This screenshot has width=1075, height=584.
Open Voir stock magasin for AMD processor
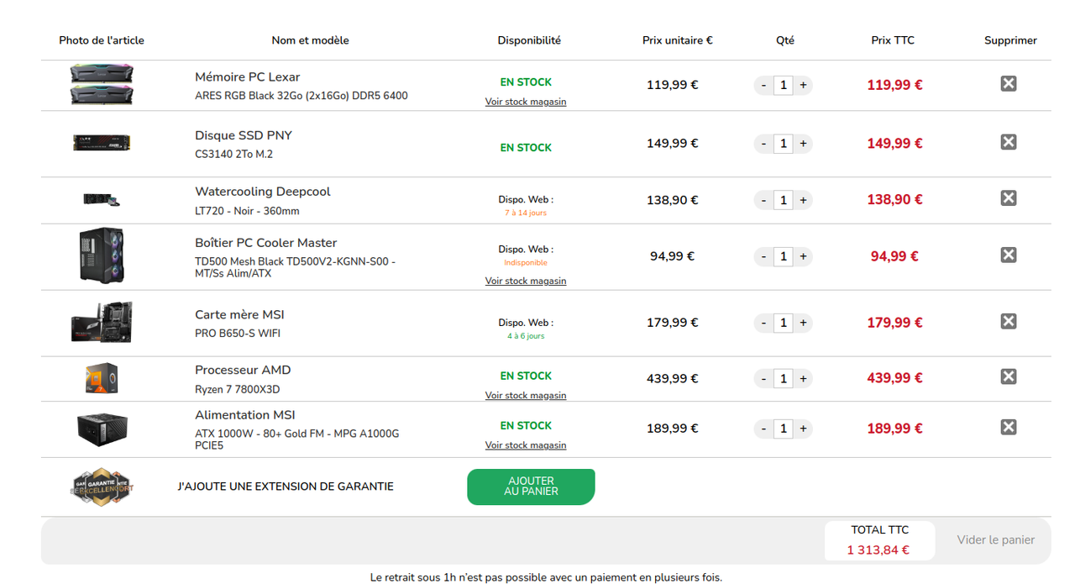pos(526,395)
